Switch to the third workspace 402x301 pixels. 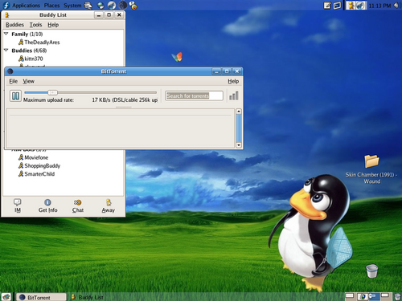[374, 296]
